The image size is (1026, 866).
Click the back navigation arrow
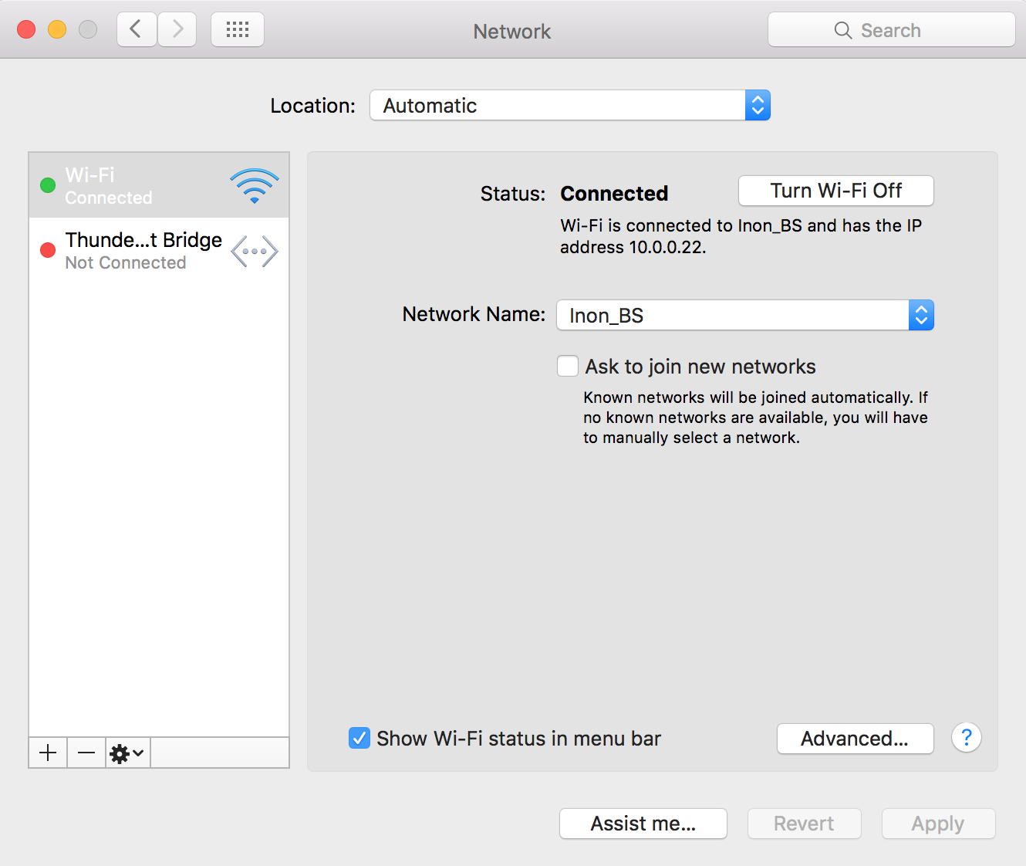136,29
